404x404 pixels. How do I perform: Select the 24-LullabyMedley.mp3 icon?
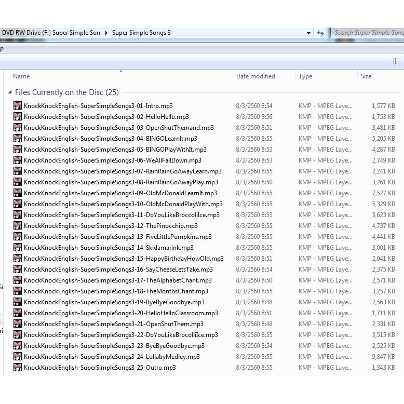[x=18, y=357]
